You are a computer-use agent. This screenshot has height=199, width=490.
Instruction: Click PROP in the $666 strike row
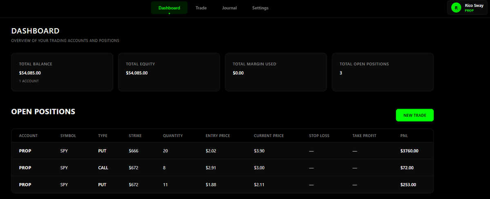25,151
